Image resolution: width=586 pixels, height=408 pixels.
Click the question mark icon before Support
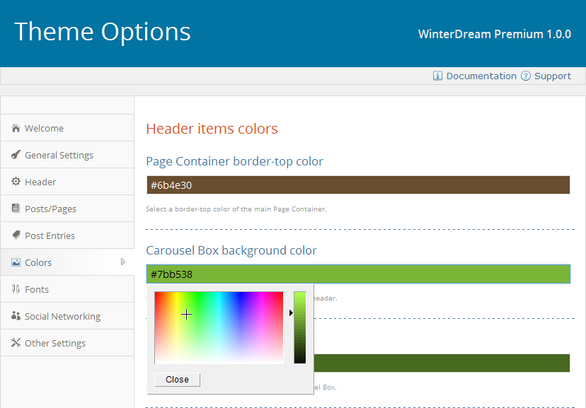tap(524, 76)
